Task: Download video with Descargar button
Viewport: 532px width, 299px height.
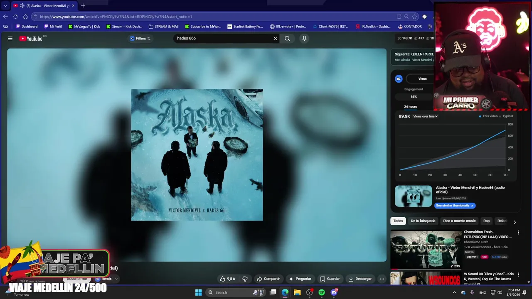Action: tap(360, 279)
